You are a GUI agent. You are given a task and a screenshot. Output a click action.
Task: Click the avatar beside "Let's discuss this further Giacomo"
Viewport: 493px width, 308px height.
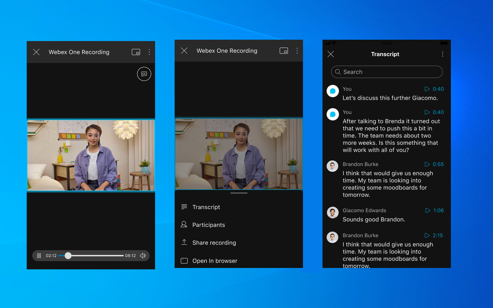coord(332,91)
